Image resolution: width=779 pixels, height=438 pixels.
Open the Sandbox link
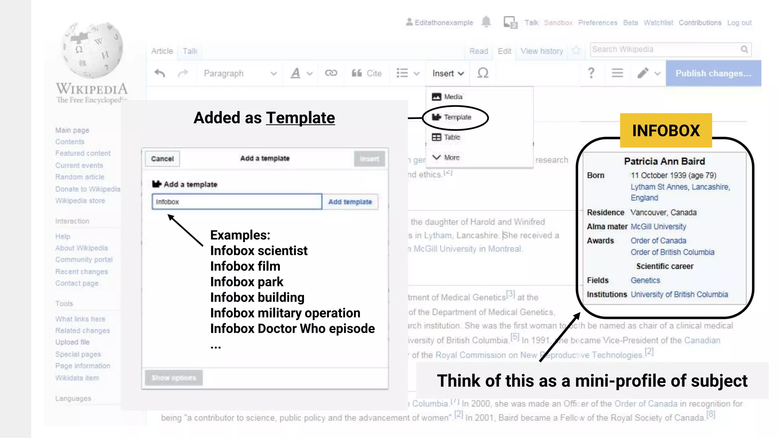pyautogui.click(x=558, y=22)
